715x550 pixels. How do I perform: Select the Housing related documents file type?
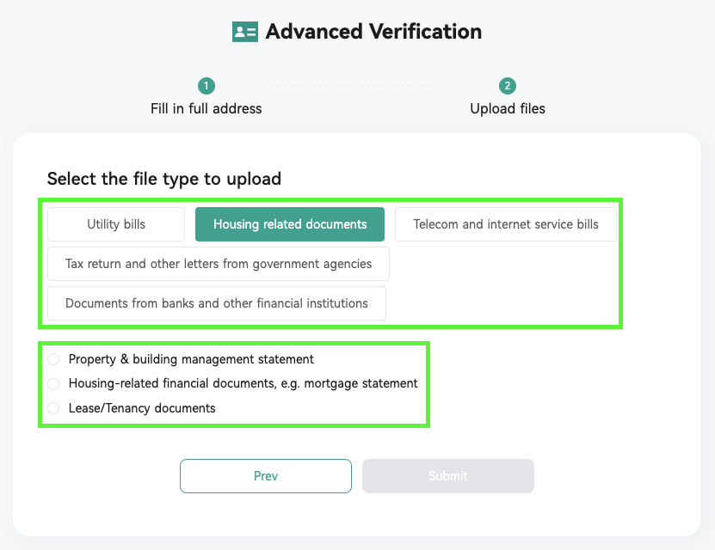click(x=290, y=224)
